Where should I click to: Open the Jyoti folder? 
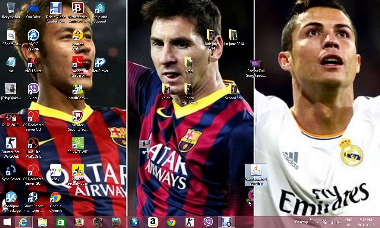[x=189, y=65]
